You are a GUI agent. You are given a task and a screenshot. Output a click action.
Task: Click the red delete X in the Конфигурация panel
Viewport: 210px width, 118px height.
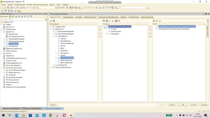point(19,16)
